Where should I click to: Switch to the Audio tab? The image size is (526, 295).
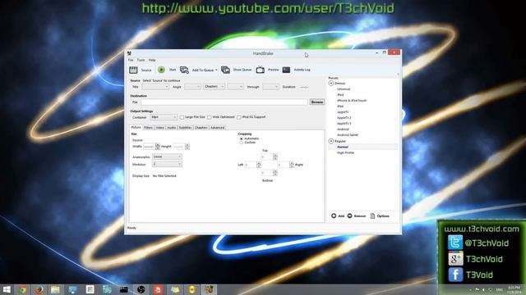tap(172, 128)
